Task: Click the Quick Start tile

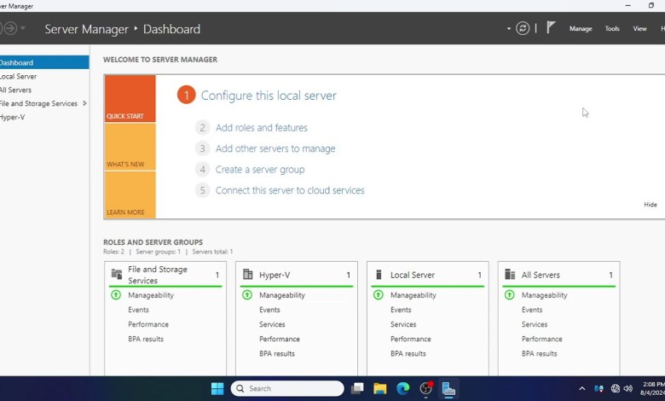Action: coord(130,98)
